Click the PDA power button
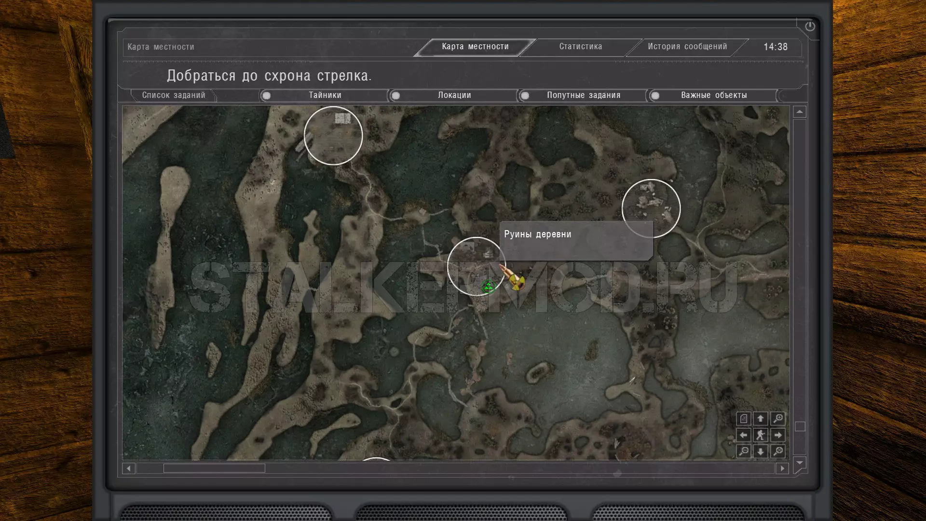 pyautogui.click(x=810, y=27)
